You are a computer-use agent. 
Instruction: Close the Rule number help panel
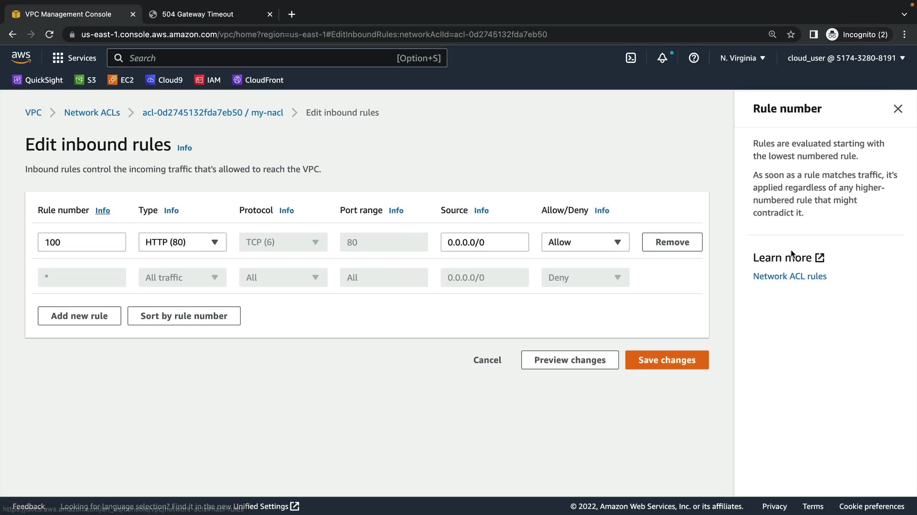897,109
